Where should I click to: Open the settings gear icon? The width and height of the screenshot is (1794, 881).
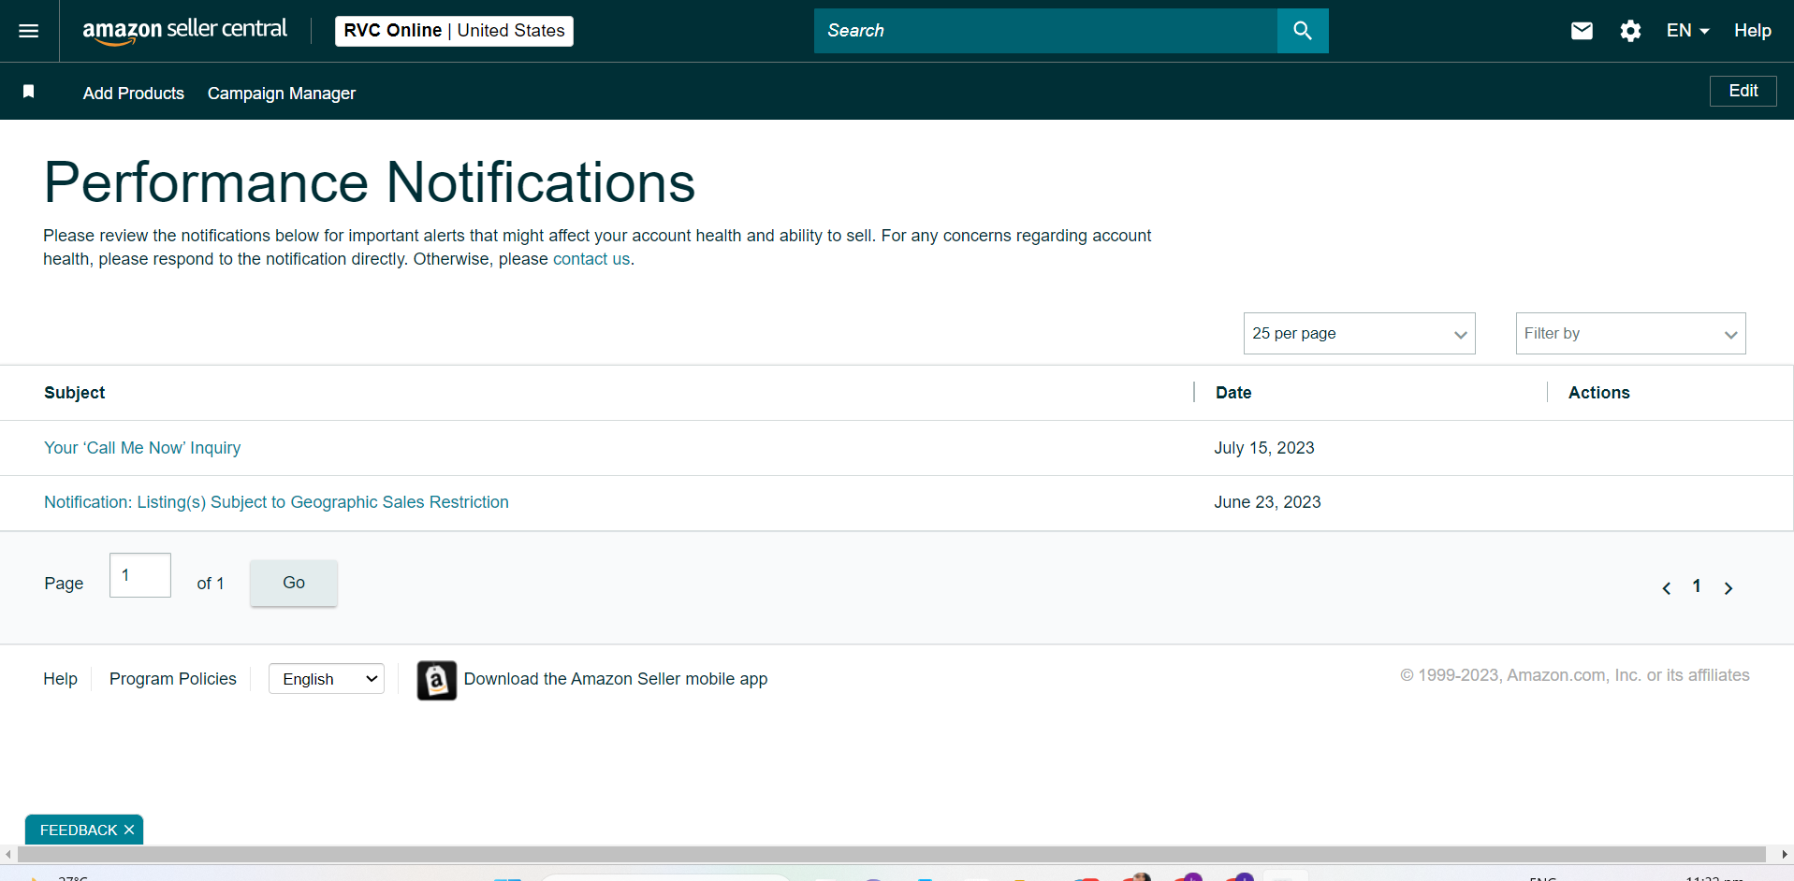(x=1630, y=31)
